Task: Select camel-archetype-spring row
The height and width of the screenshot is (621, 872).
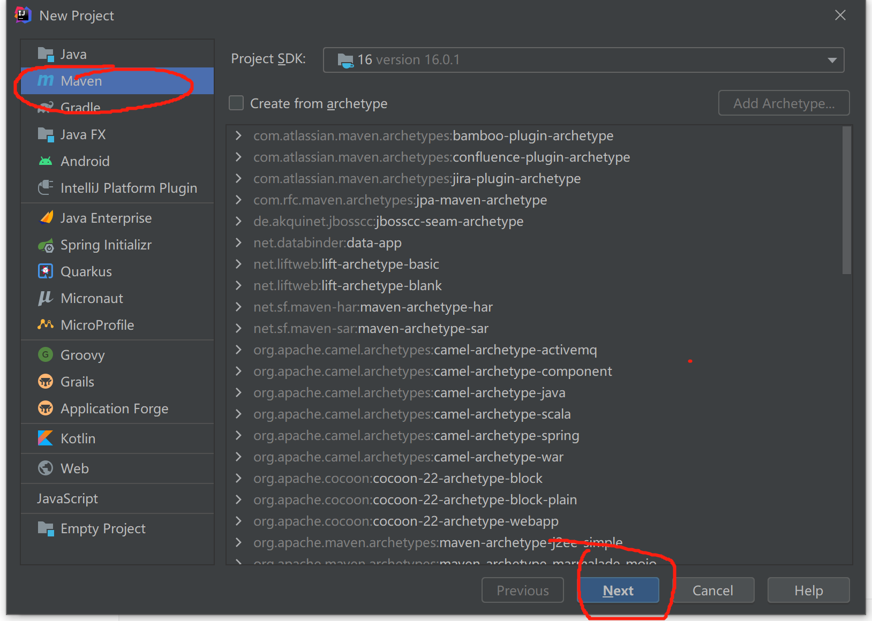Action: pyautogui.click(x=534, y=435)
